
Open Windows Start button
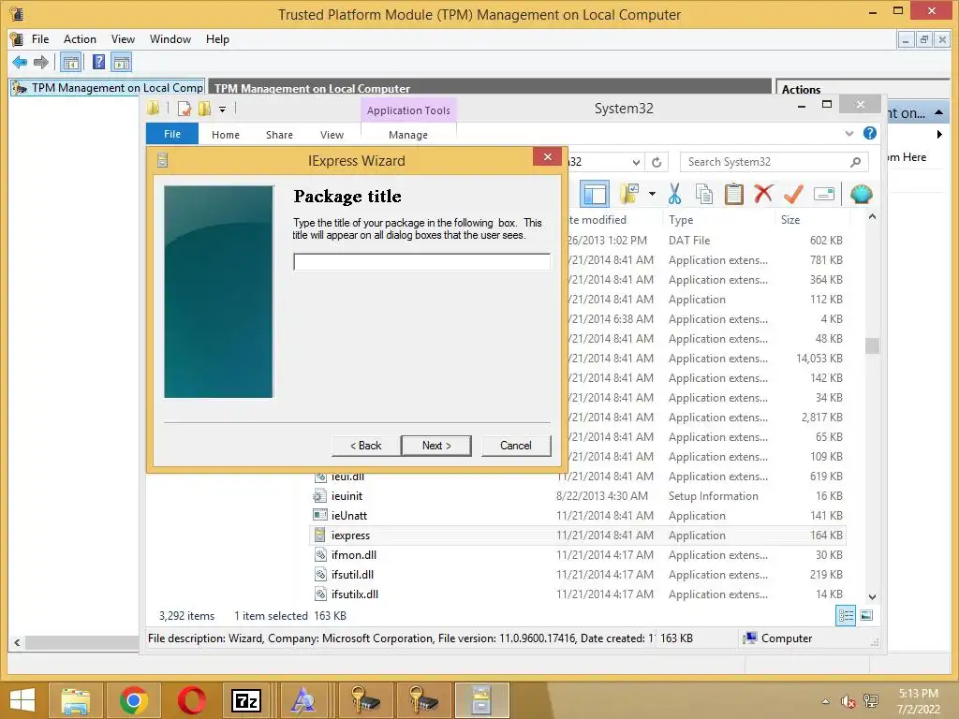click(x=22, y=700)
